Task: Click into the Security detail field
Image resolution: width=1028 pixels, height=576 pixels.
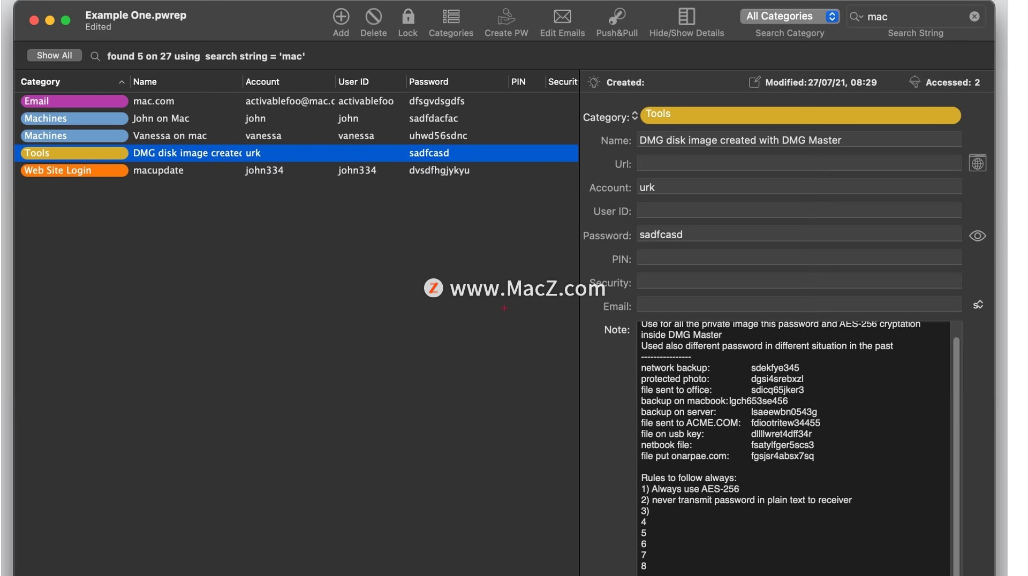Action: point(799,282)
